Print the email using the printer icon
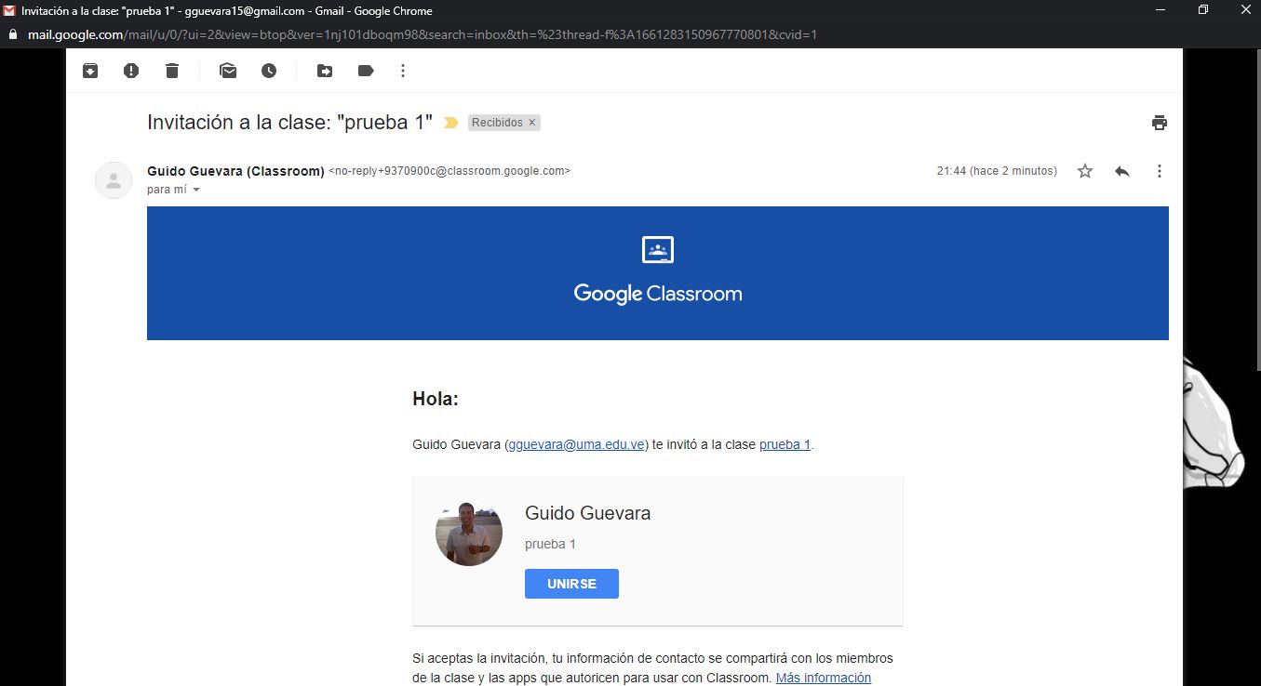 (1160, 122)
